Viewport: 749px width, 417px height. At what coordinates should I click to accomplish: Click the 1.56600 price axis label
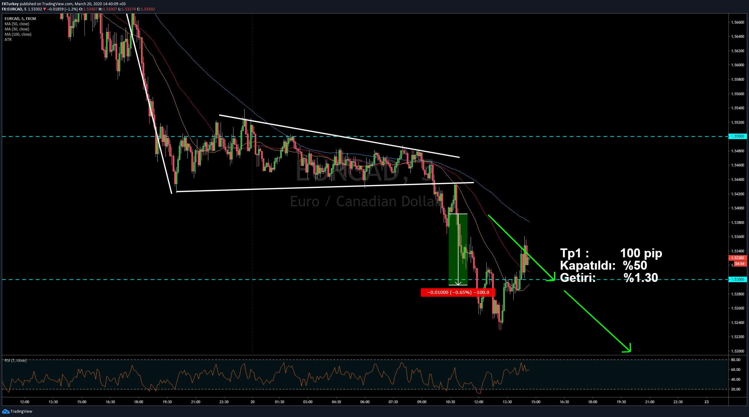coord(737,22)
